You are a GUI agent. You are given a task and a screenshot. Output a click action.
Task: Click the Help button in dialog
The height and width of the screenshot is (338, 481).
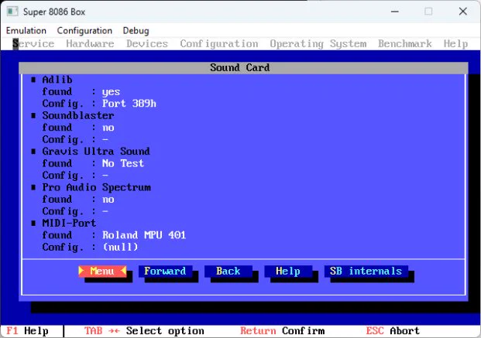288,271
